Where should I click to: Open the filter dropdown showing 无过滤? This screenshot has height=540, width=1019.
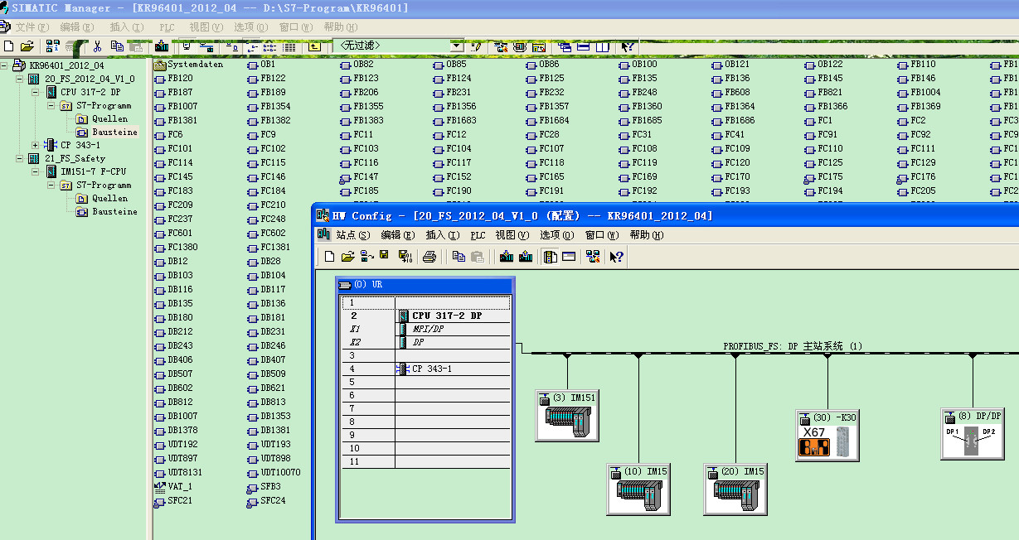click(456, 46)
